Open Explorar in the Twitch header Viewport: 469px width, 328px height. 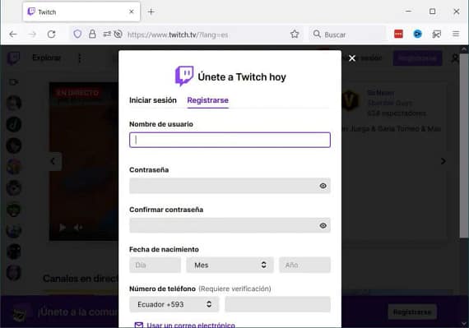coord(46,58)
